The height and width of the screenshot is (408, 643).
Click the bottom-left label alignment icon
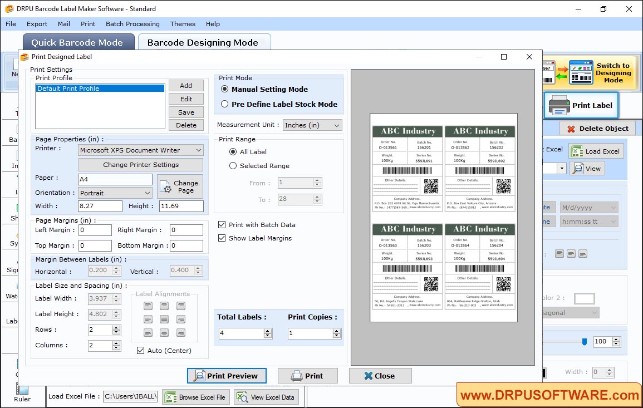(148, 333)
